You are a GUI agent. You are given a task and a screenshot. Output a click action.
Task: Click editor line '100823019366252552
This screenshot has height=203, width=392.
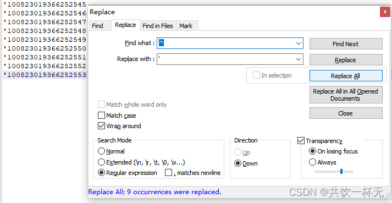(45, 66)
